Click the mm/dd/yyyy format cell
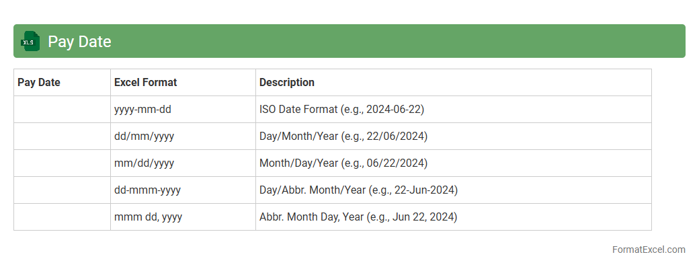Screen dimensions: 699x269 [145, 163]
